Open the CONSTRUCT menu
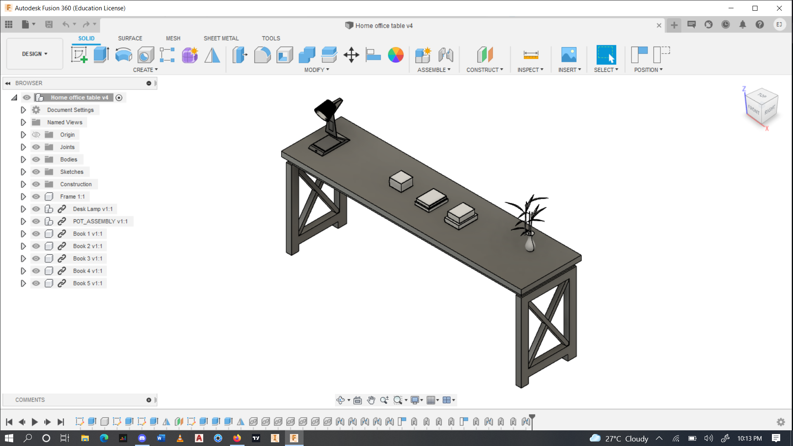 (x=484, y=70)
